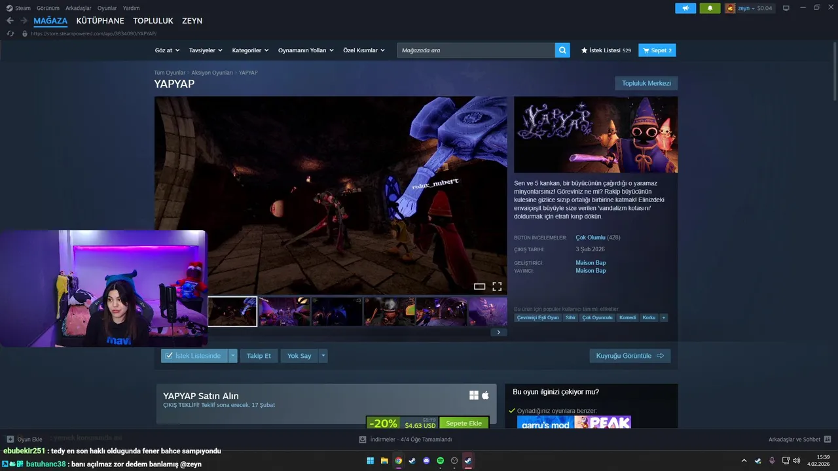Viewport: 838px width, 471px height.
Task: Click the Yok Say button
Action: coord(299,356)
